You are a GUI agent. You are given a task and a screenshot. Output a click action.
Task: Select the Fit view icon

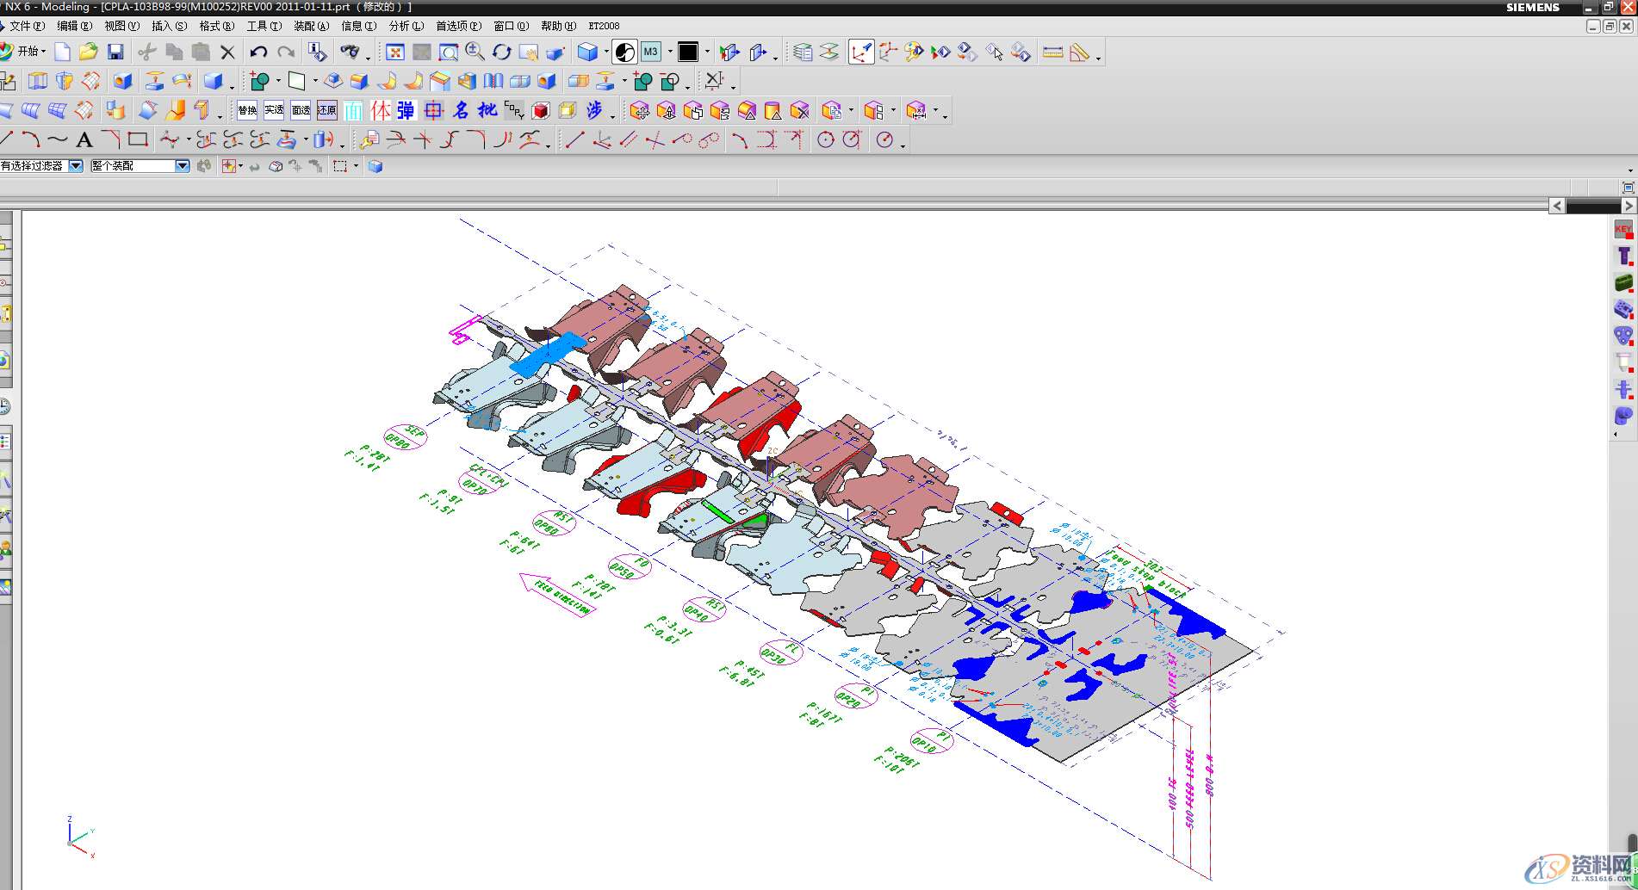395,53
